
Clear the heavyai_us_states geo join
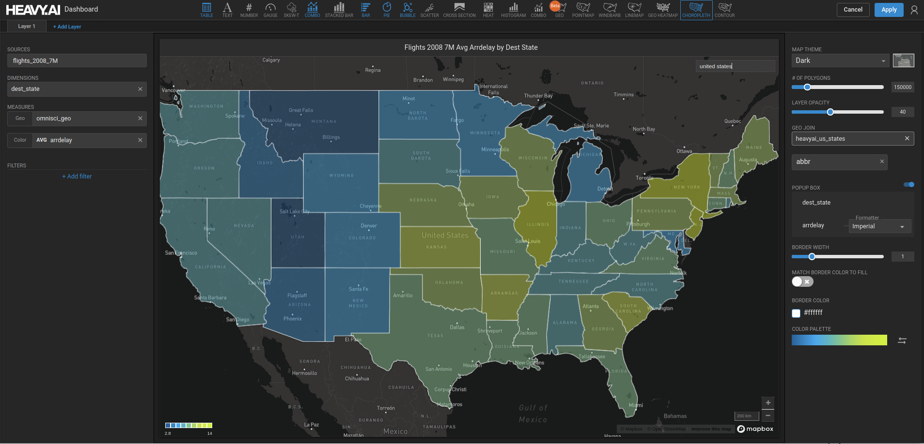click(907, 139)
